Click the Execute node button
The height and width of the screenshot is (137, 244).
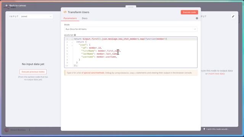(189, 12)
